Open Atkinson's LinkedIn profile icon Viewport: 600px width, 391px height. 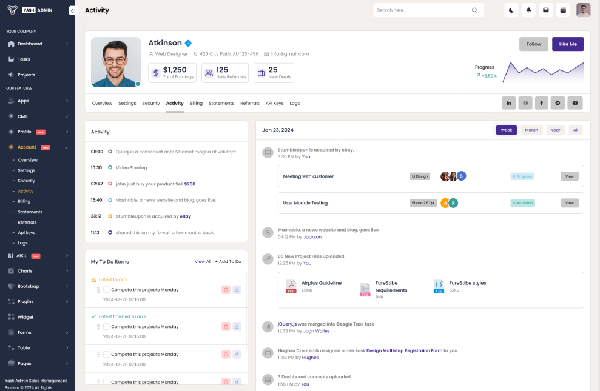pyautogui.click(x=508, y=103)
